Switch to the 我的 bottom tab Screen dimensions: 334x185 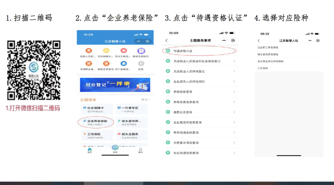click(140, 150)
